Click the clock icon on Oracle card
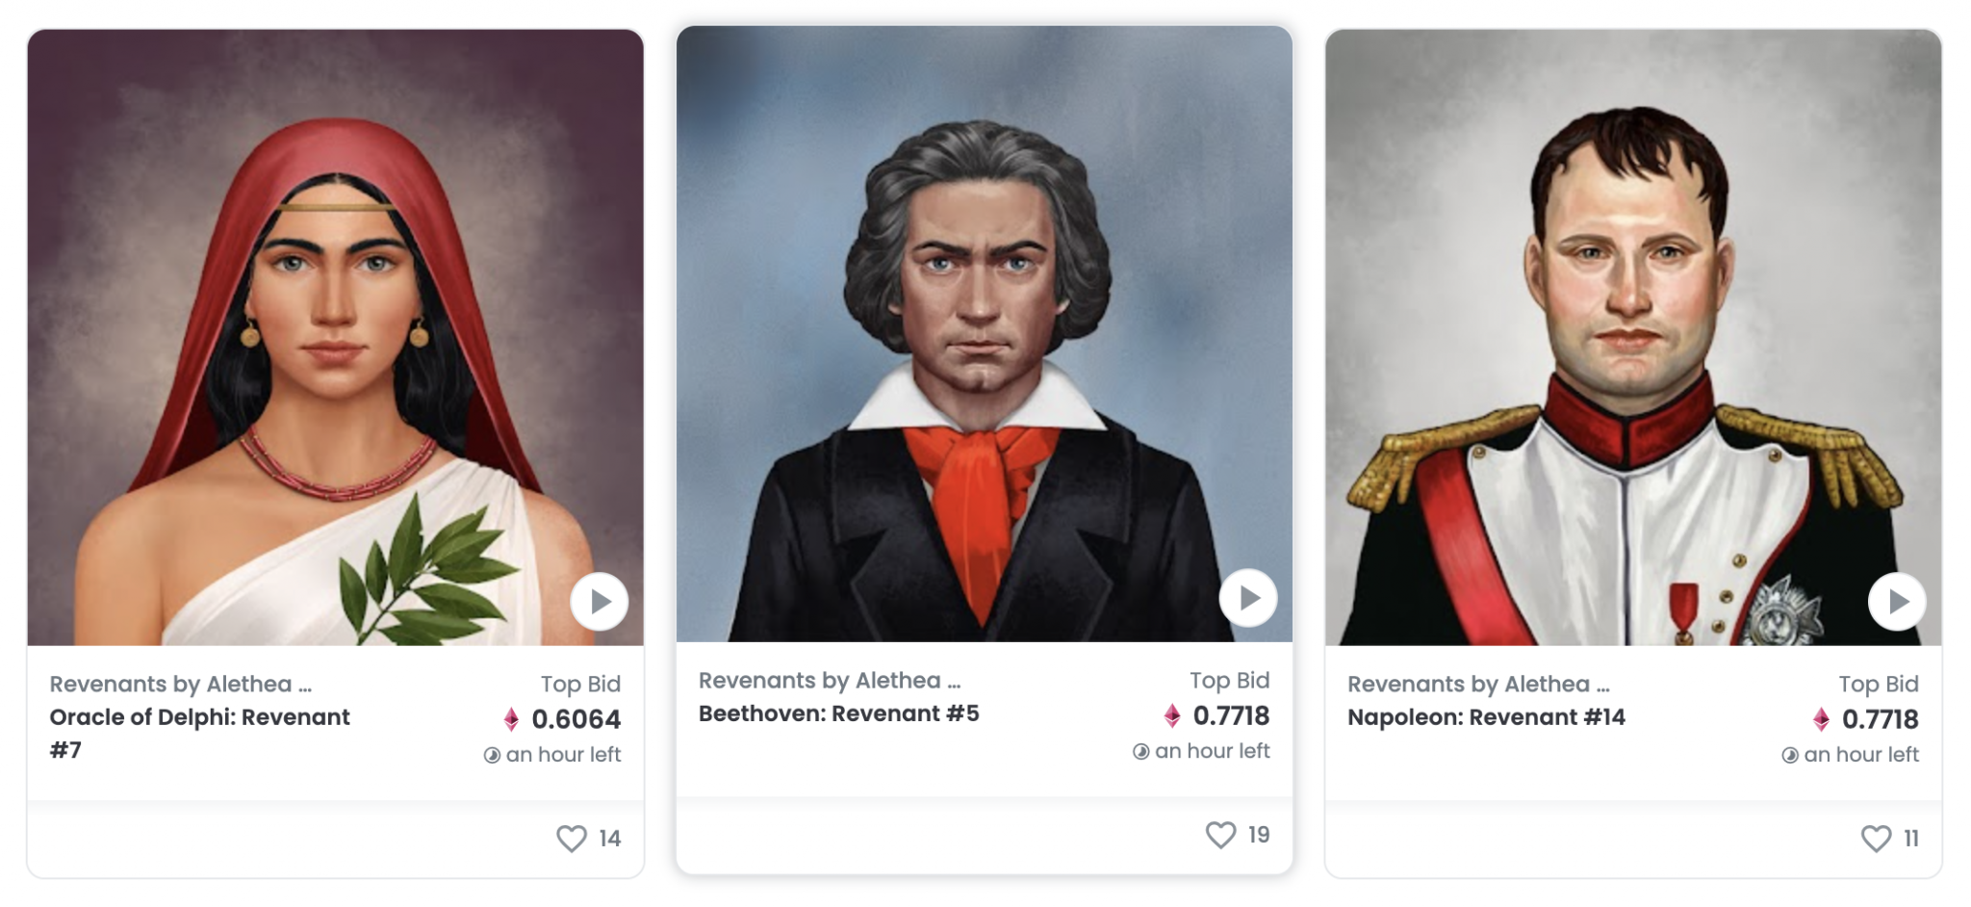 pos(492,756)
